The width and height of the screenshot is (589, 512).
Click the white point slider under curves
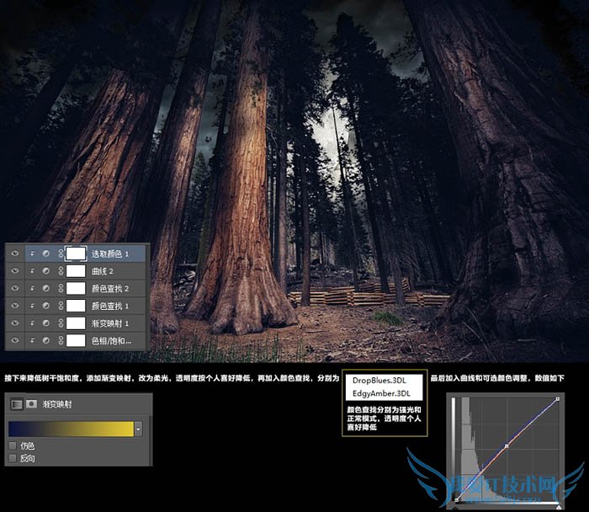[x=559, y=508]
